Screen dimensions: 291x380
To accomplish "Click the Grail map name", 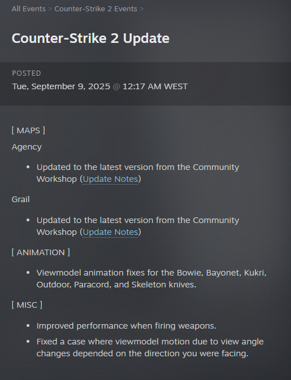I will click(x=20, y=199).
